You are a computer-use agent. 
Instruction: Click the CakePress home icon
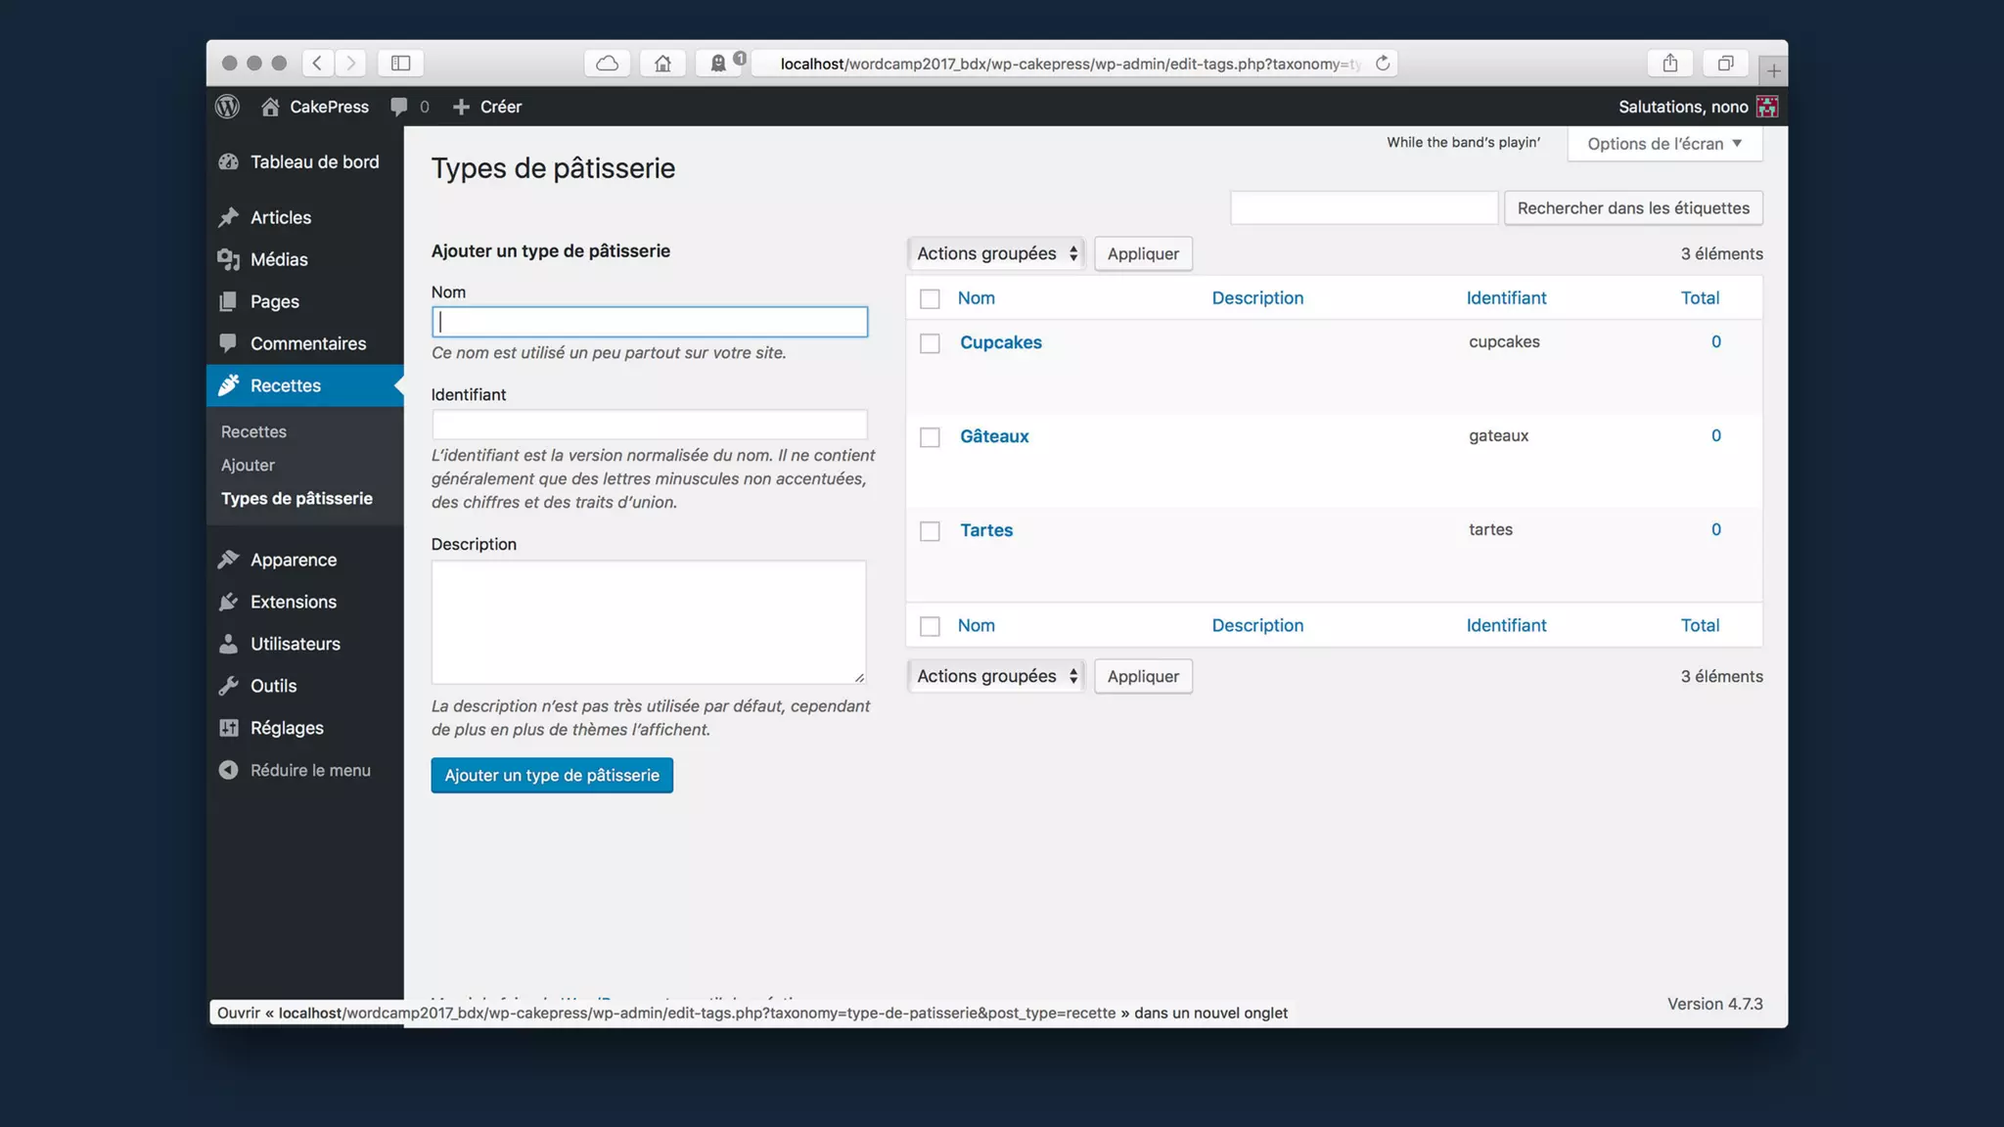(270, 107)
